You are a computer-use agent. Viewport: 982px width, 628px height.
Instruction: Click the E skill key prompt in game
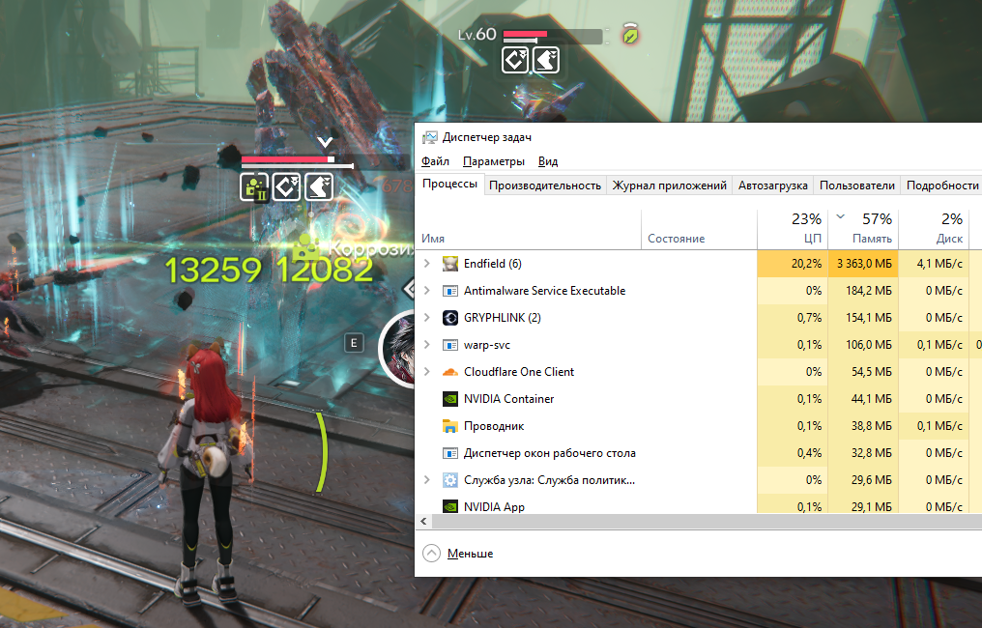(354, 342)
